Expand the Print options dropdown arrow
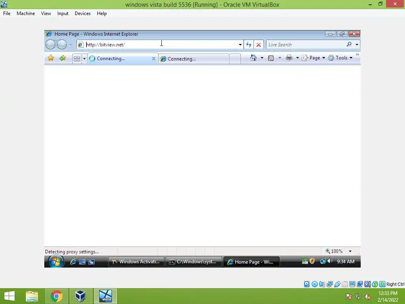405x304 pixels. point(297,58)
